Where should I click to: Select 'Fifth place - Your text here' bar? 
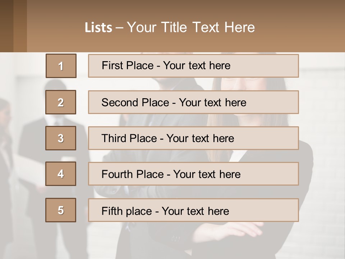click(x=193, y=210)
